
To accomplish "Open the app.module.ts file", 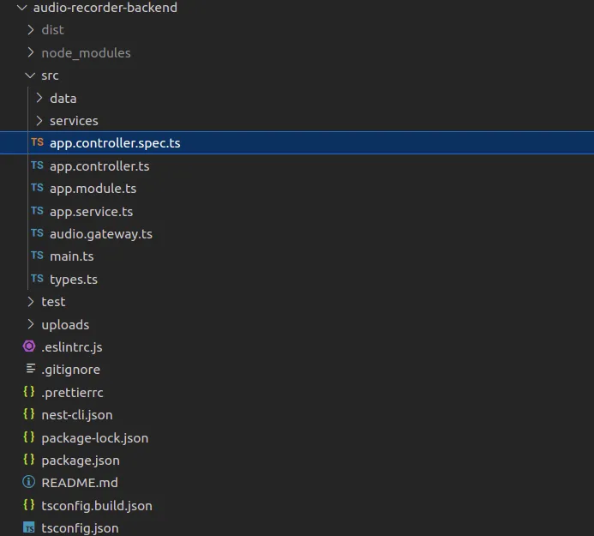I will (x=93, y=189).
